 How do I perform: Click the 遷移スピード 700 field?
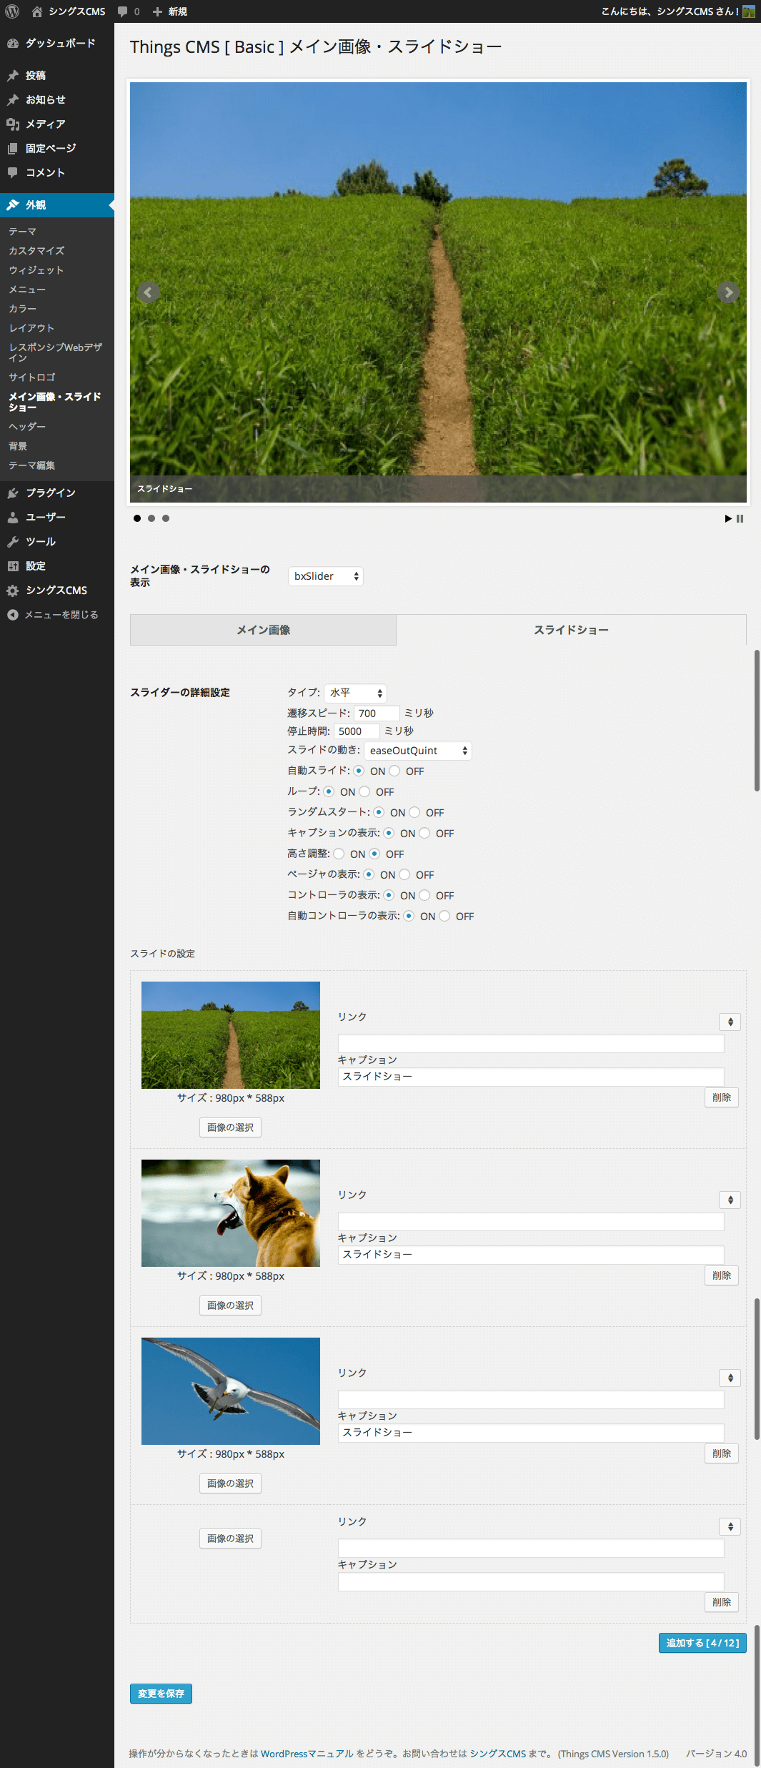(x=377, y=713)
